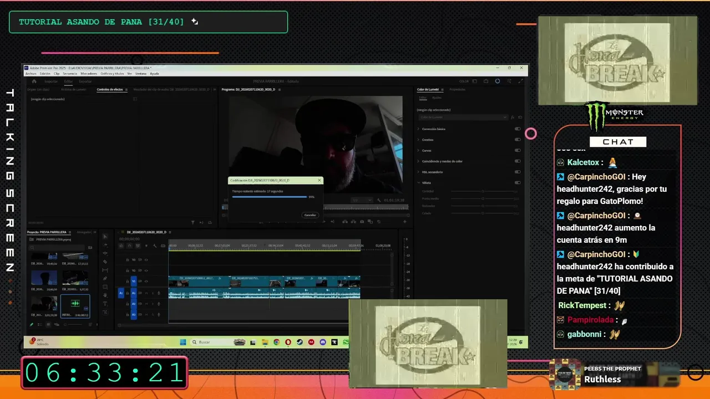710x399 pixels.
Task: Open Windows Start button
Action: click(182, 342)
